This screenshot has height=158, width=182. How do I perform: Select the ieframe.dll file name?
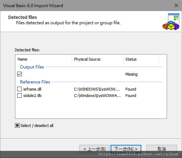click(x=32, y=89)
